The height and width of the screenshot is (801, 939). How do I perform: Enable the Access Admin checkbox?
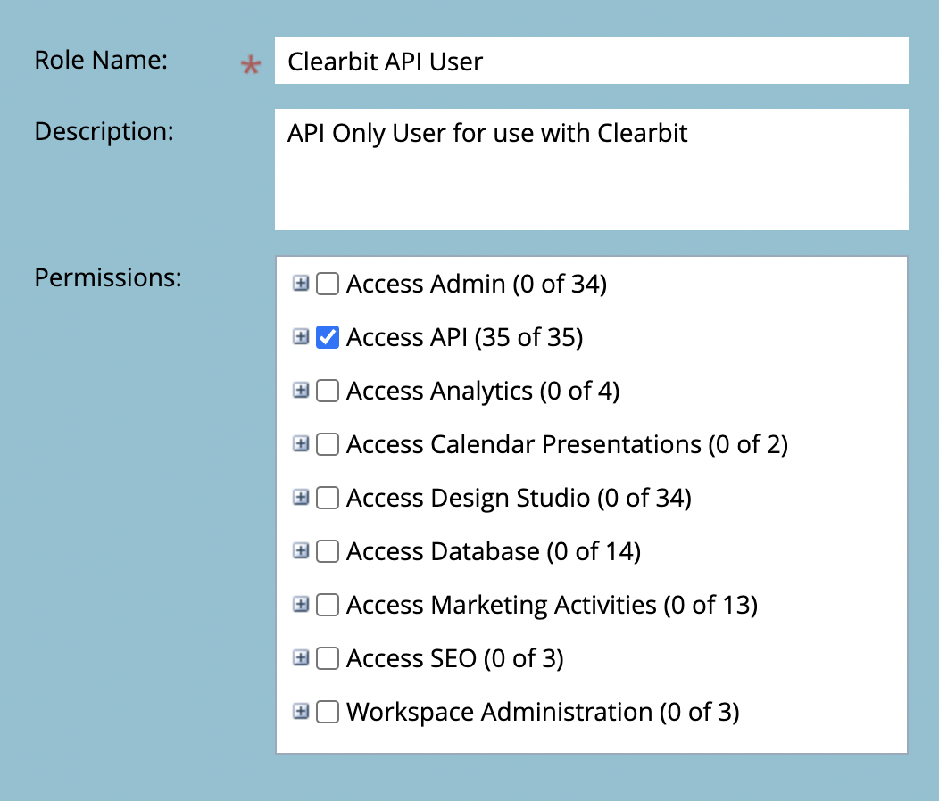[x=328, y=284]
